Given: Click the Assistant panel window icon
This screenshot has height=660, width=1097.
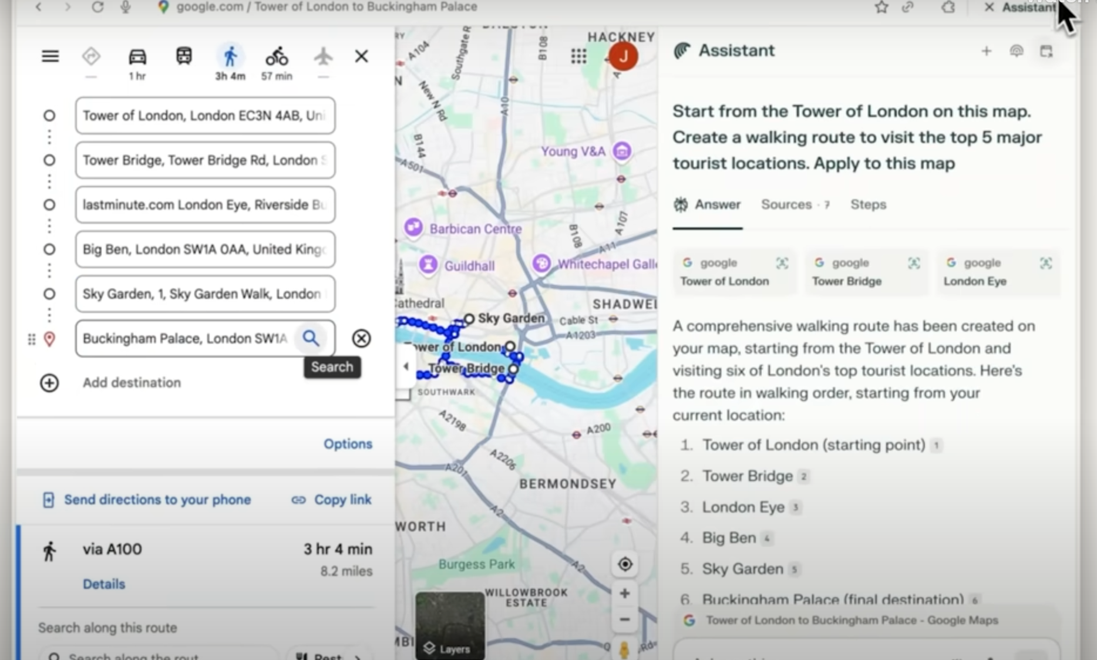Looking at the screenshot, I should 1046,51.
